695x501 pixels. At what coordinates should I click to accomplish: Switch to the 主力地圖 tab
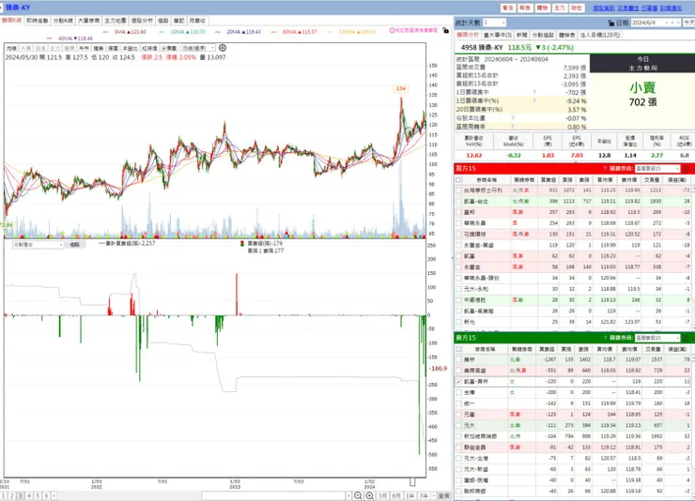(116, 21)
